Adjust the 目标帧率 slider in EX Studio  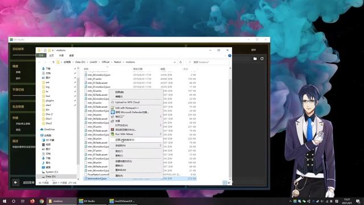[x=24, y=55]
